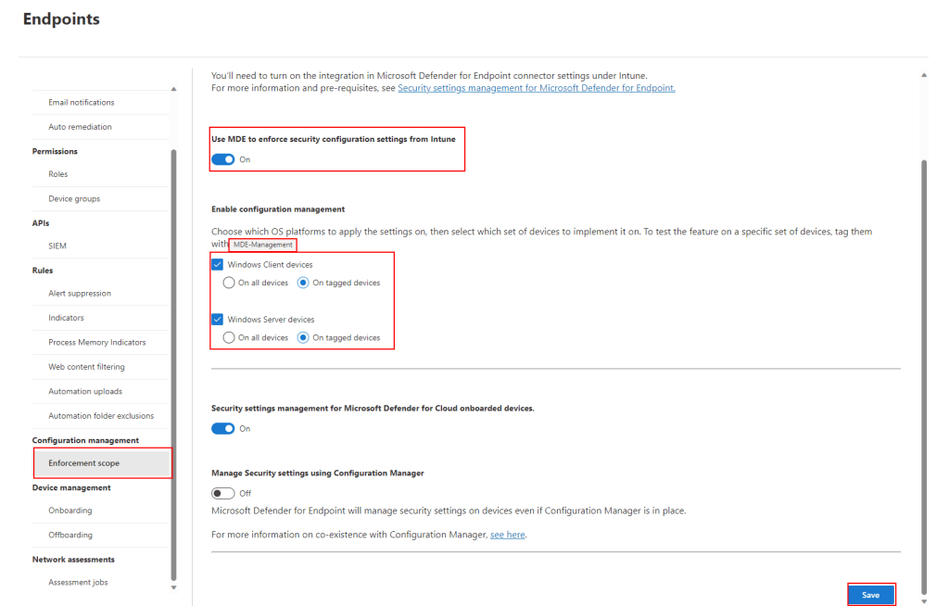Select On all devices for Windows Server
Screen dimensions: 949x606
coord(229,338)
